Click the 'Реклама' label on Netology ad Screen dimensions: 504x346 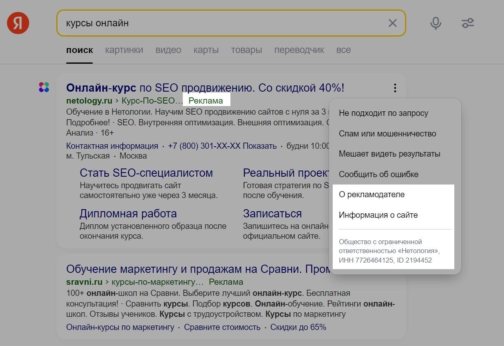tap(206, 101)
